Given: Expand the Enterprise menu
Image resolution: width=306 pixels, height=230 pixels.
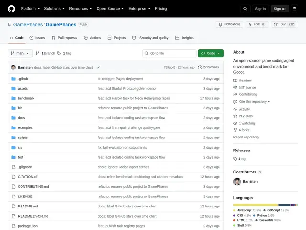Looking at the screenshot, I should click(139, 9).
